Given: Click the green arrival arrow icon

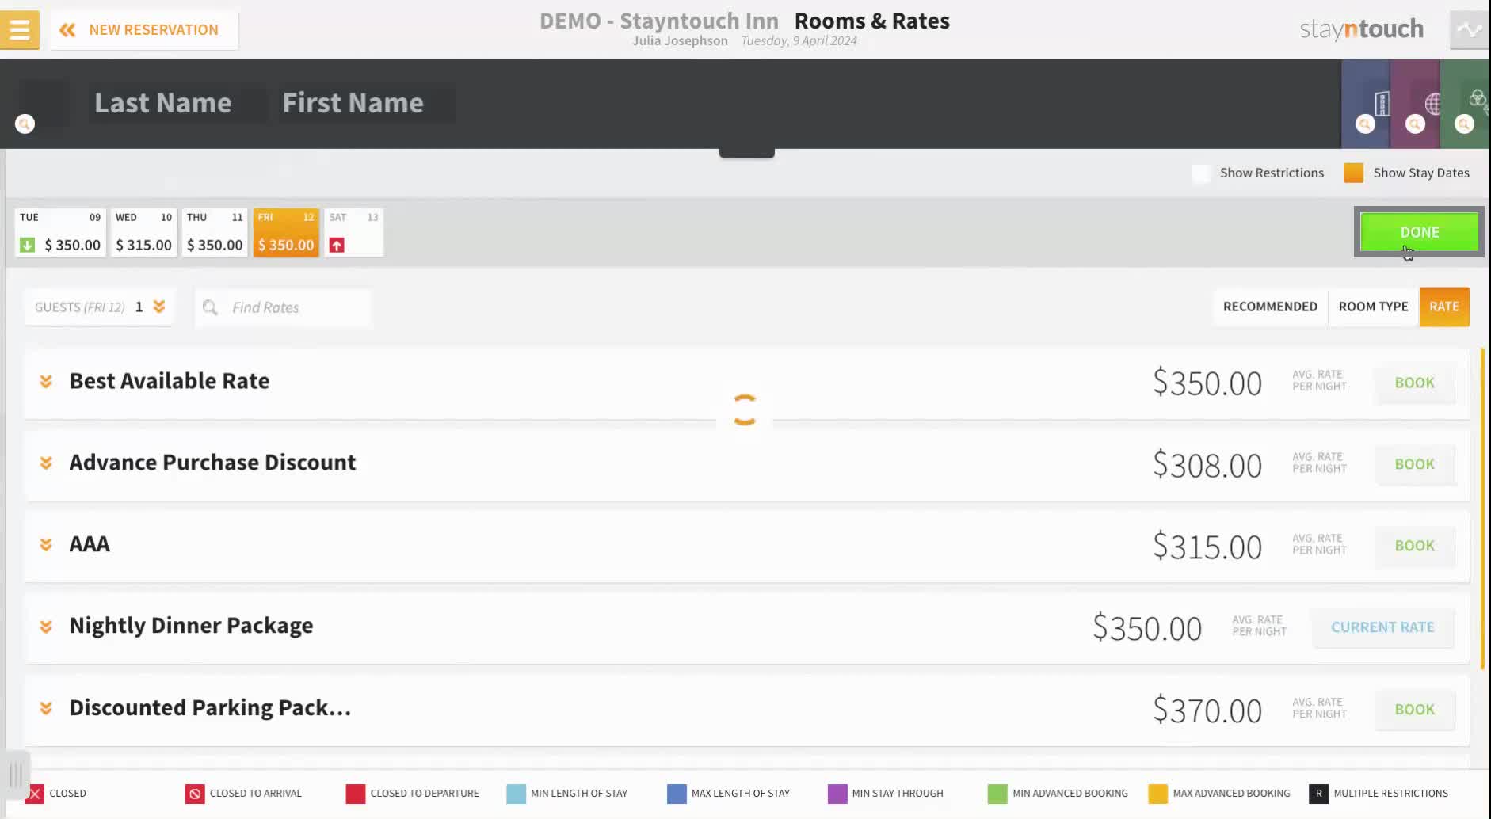Looking at the screenshot, I should click(x=27, y=246).
